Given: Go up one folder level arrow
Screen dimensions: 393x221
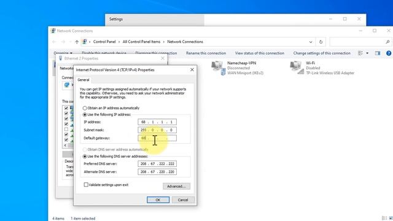Looking at the screenshot, I should (77, 42).
